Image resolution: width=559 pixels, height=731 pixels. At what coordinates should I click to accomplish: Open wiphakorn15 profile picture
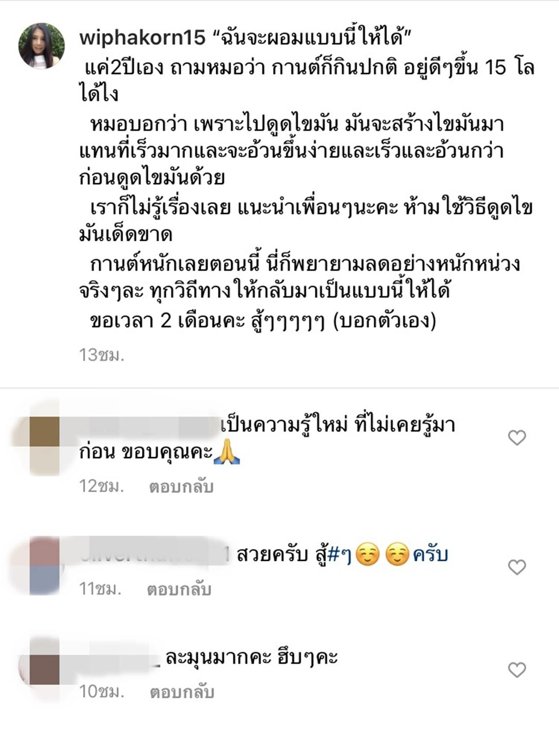[x=41, y=46]
